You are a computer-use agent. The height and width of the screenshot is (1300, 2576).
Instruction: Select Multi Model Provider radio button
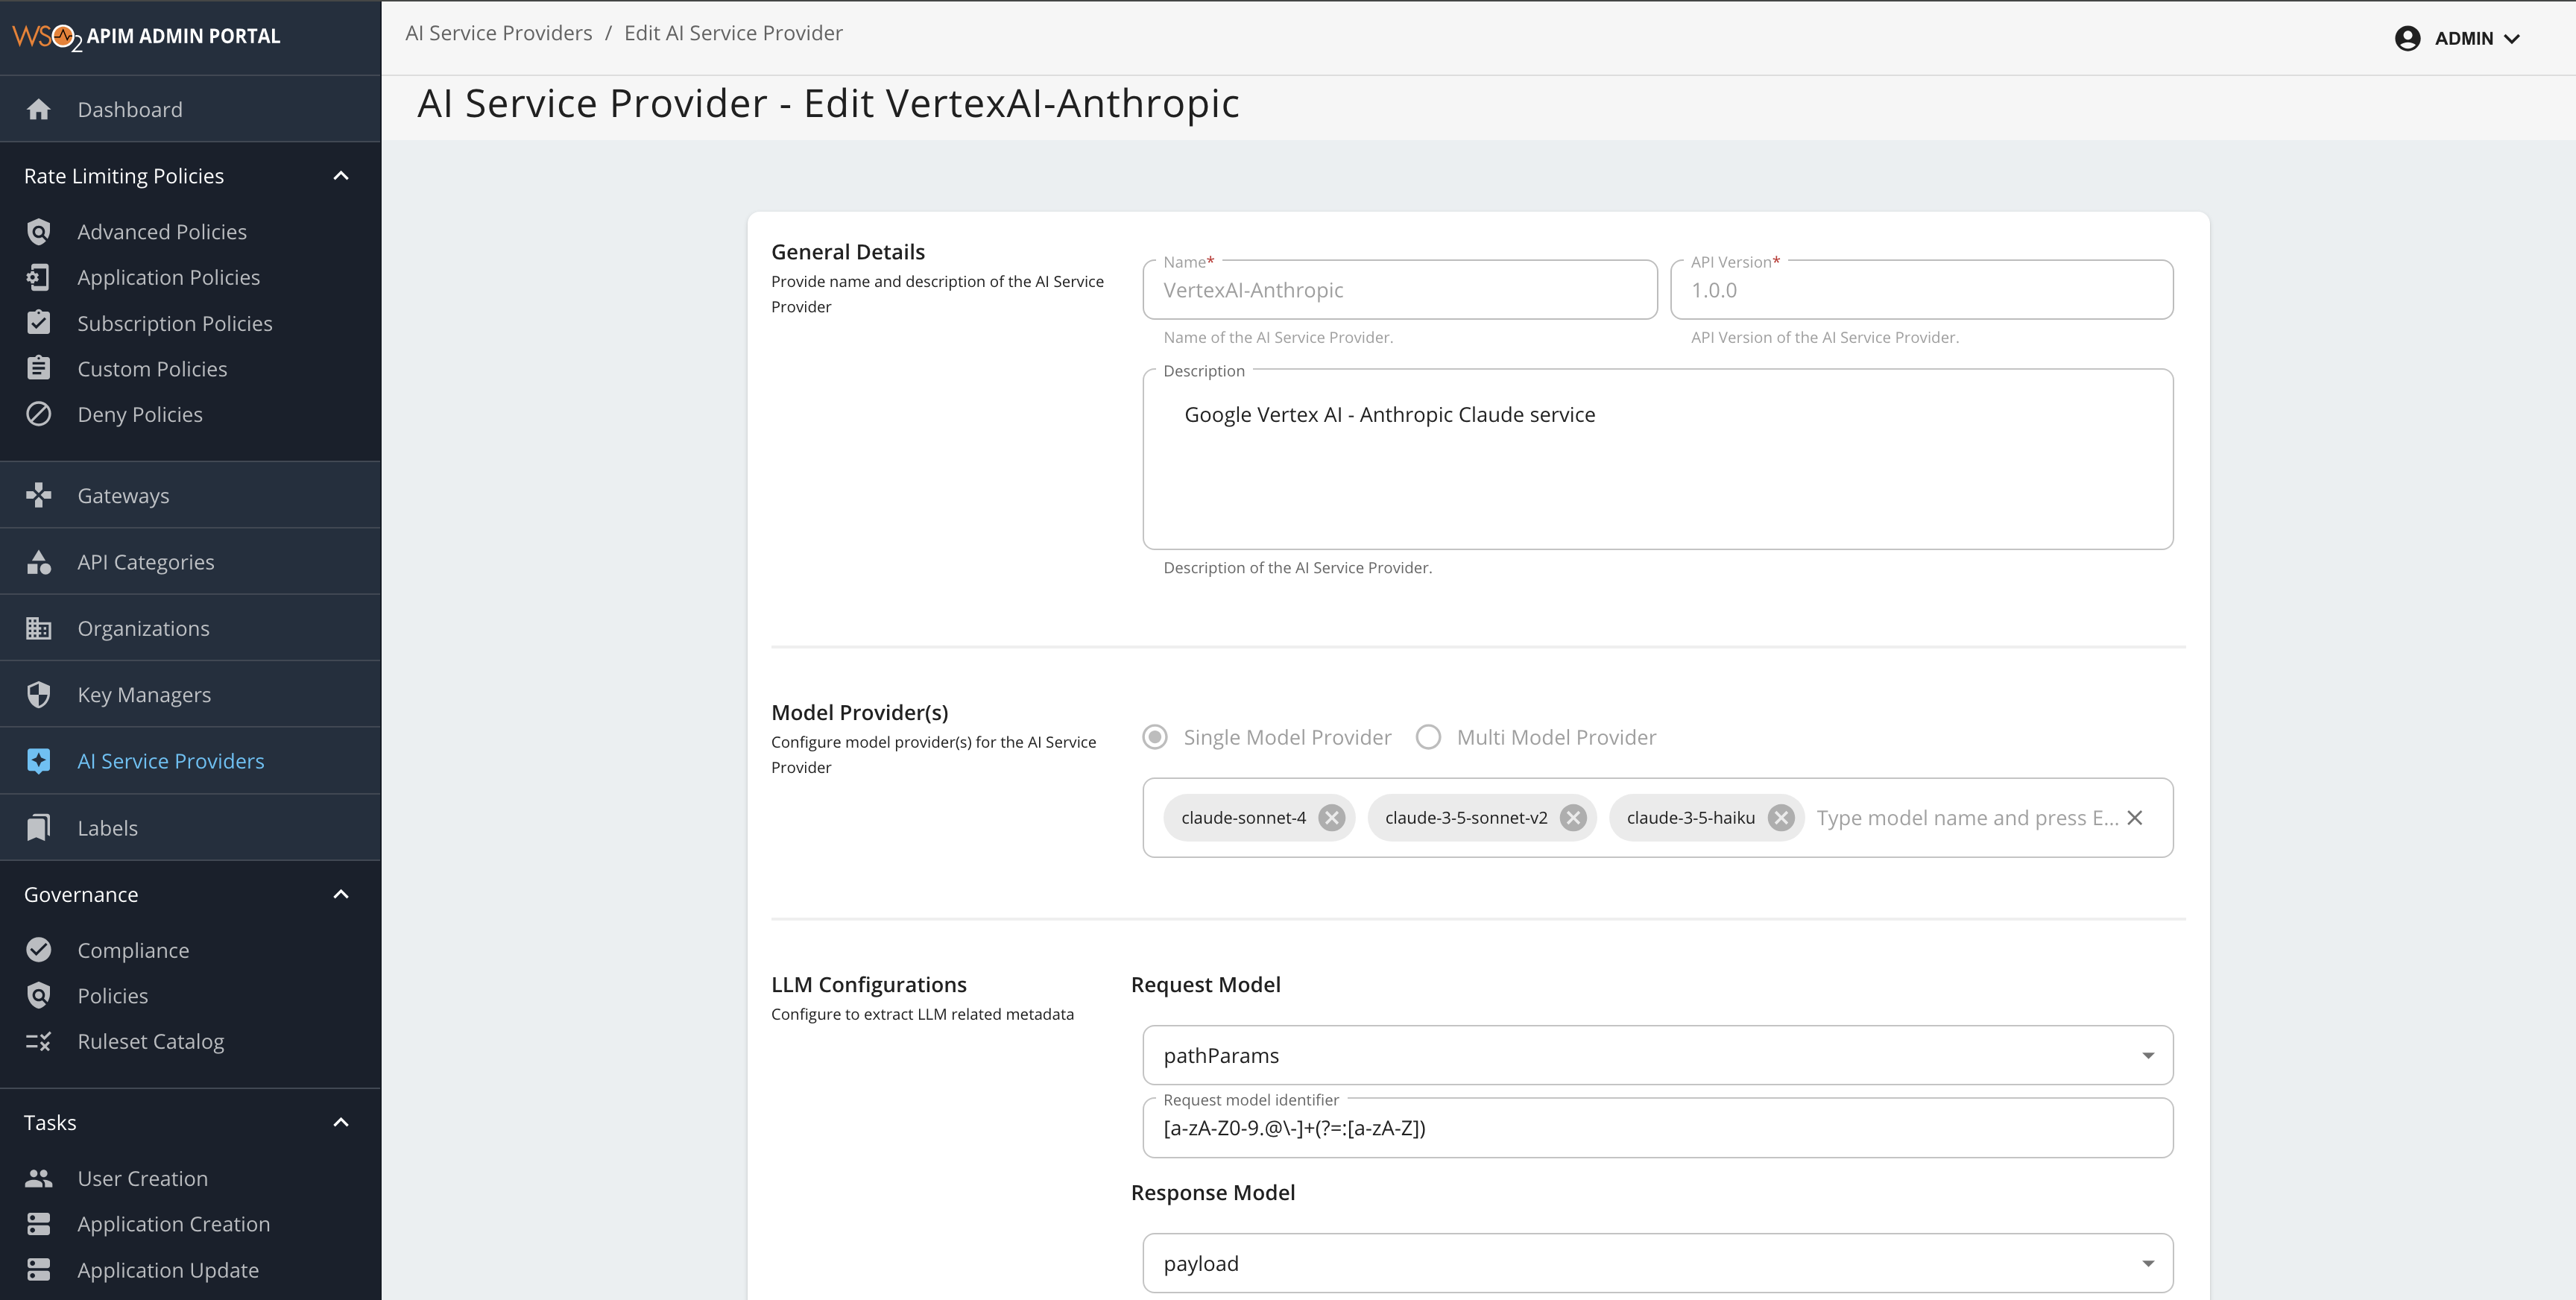coord(1428,737)
